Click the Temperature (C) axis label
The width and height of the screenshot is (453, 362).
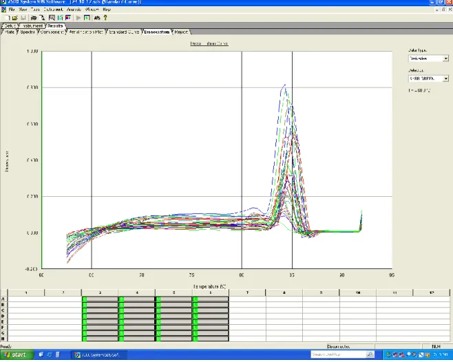210,286
